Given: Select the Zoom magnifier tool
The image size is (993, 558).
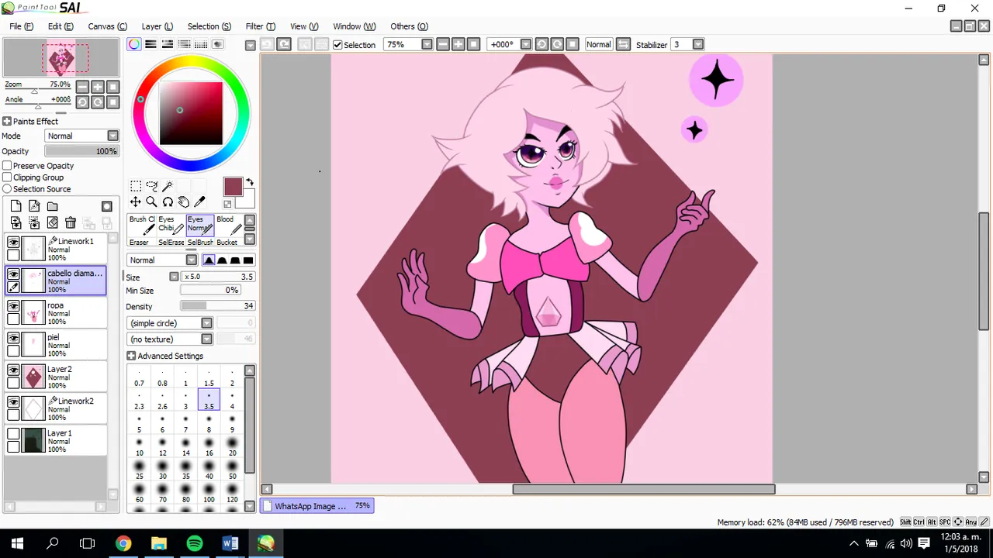Looking at the screenshot, I should 151,202.
